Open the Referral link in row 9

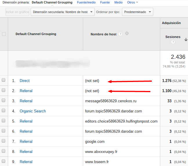pos(26,162)
